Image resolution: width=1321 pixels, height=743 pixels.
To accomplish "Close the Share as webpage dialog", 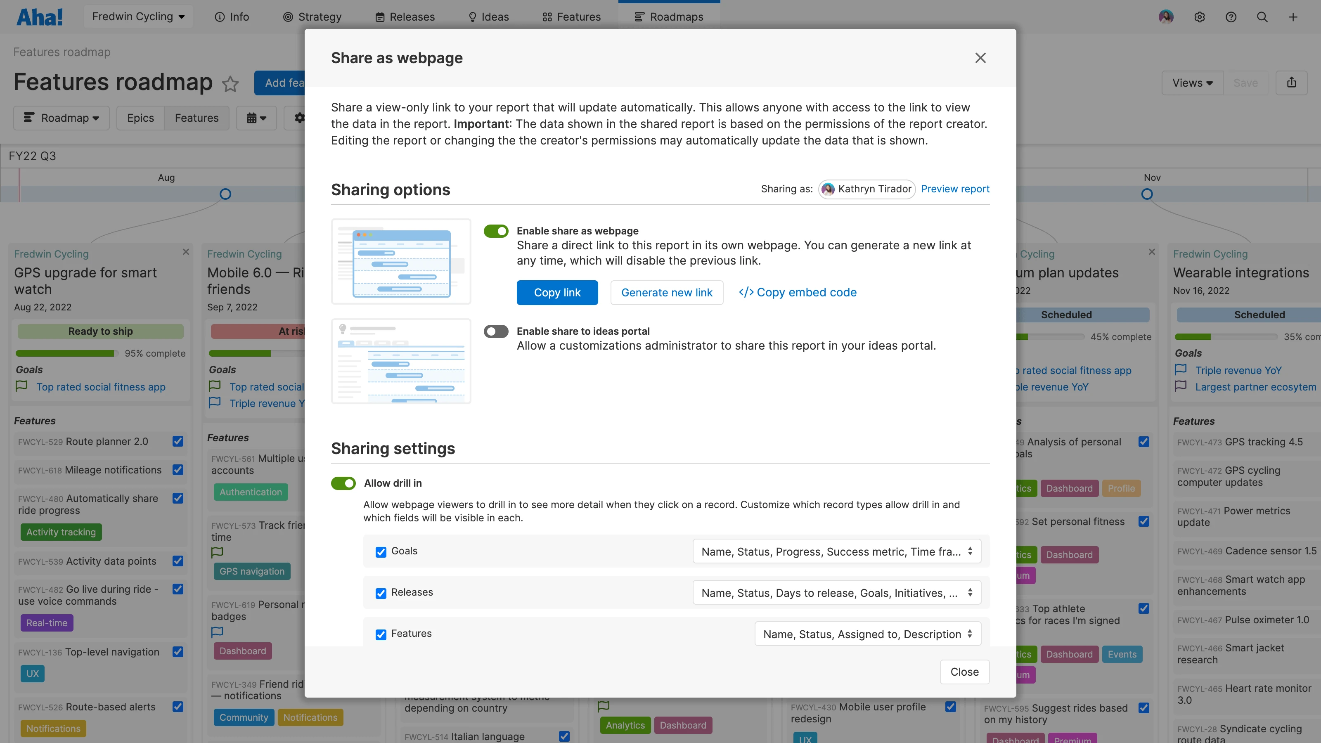I will click(x=980, y=58).
